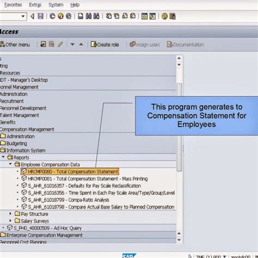Open the session dropdown in the status bar
The height and width of the screenshot is (258, 258).
pyautogui.click(x=224, y=256)
